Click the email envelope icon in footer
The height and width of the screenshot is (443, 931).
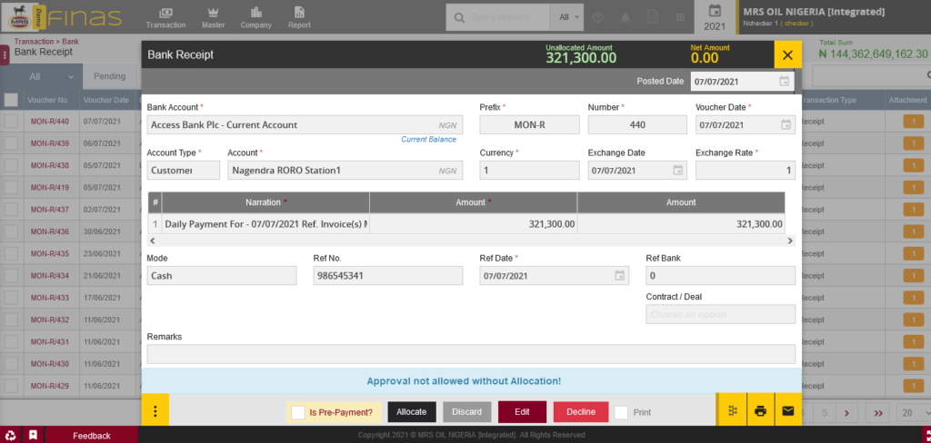(x=788, y=409)
